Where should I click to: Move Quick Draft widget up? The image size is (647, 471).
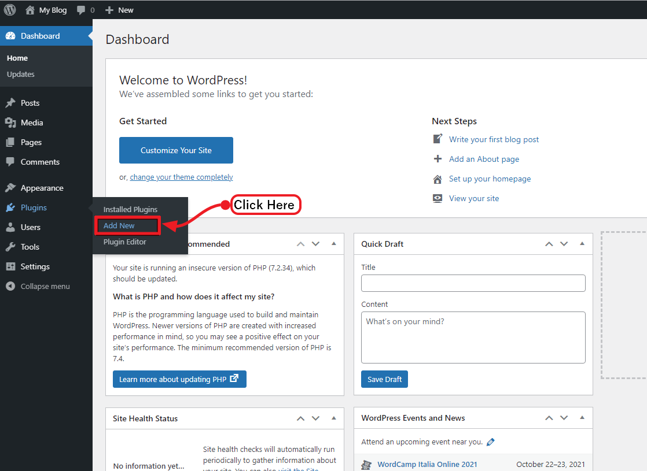(x=549, y=244)
